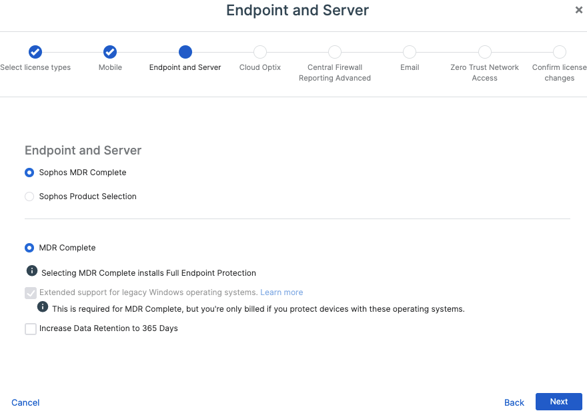Click the Confirm license changes step circle

[559, 52]
